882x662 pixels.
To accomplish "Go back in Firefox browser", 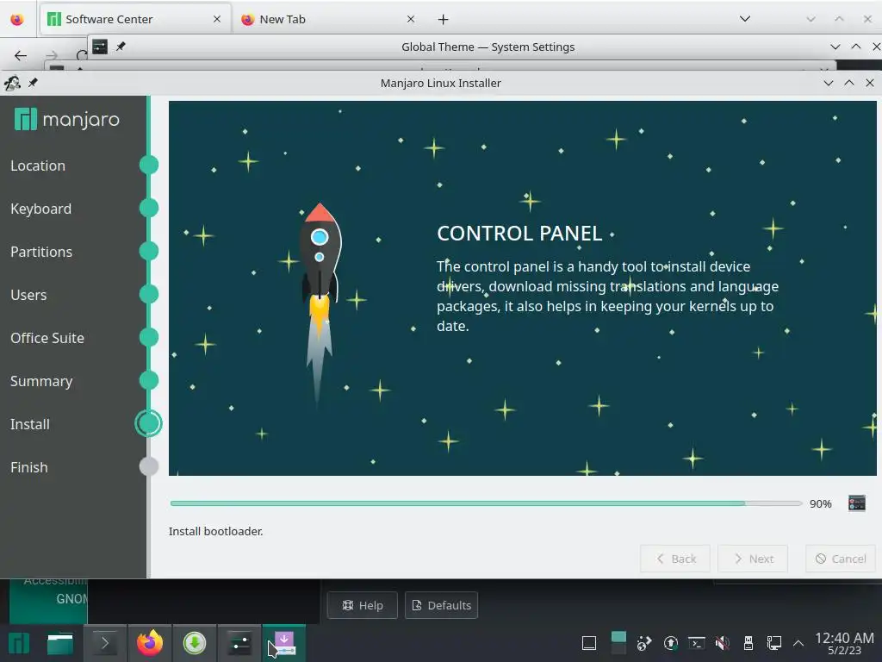I will coord(21,55).
